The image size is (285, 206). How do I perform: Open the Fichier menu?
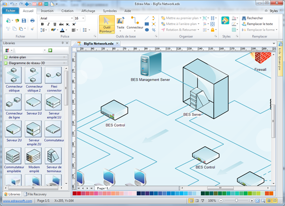[10, 11]
